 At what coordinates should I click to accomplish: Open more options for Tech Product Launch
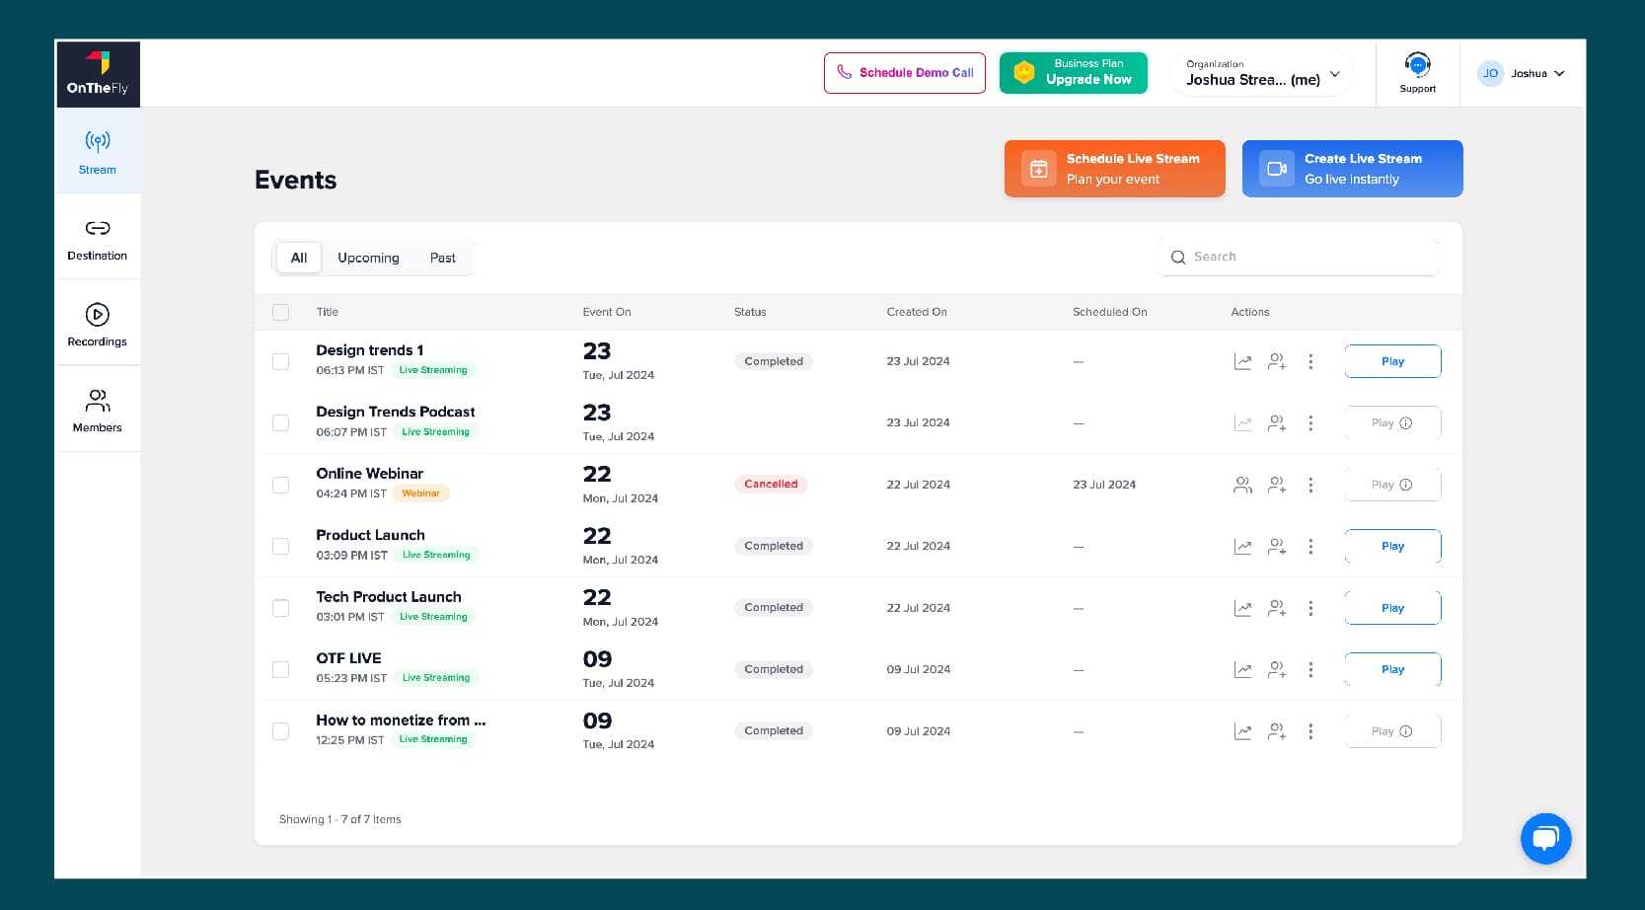point(1310,608)
